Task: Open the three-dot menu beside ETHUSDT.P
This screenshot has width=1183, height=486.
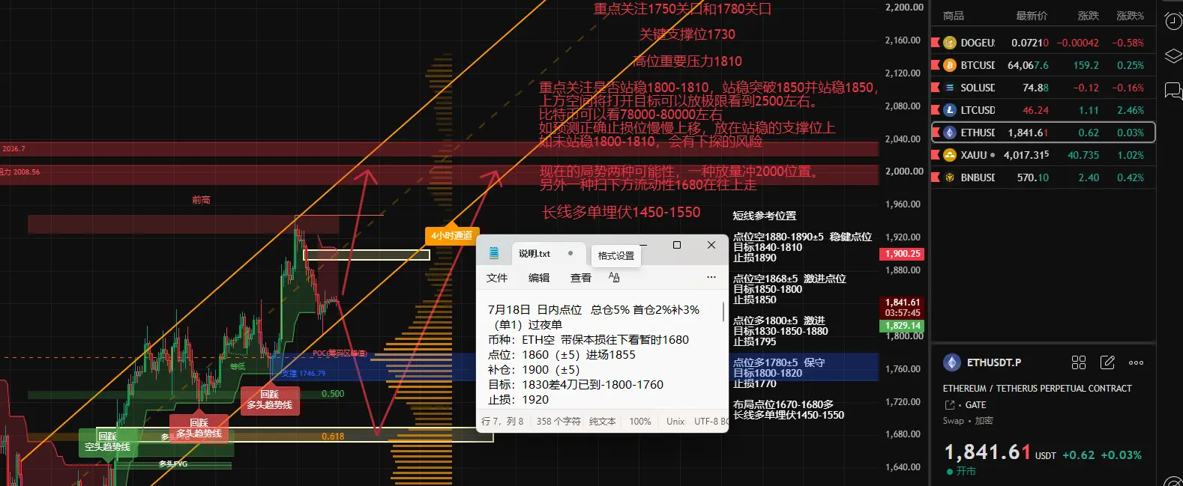Action: tap(1137, 362)
